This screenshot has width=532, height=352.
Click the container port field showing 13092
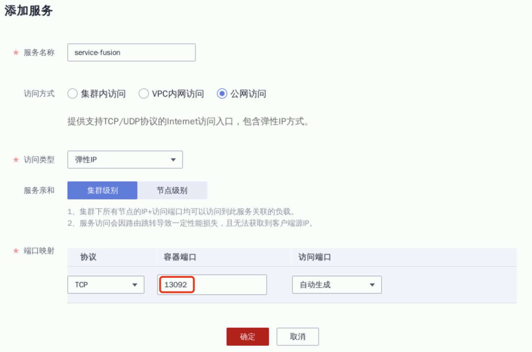[x=212, y=285]
